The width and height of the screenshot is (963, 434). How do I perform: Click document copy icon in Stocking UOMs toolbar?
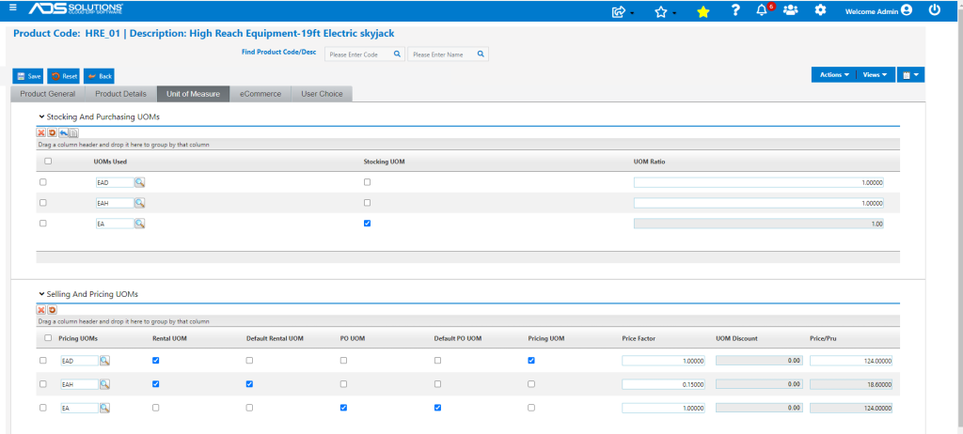click(x=73, y=132)
